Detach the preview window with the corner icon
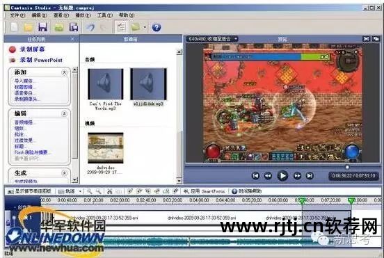Viewport: 384px width, 258px height. point(376,39)
